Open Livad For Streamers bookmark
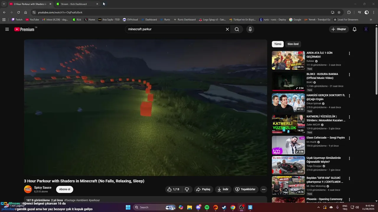 pyautogui.click(x=346, y=20)
